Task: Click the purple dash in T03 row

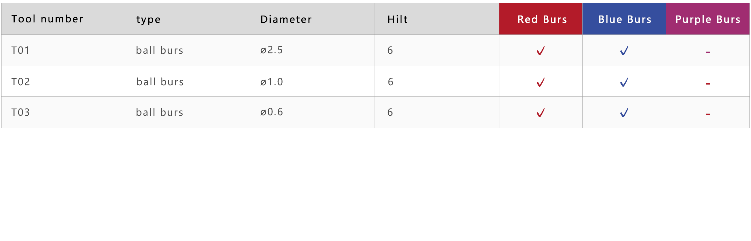Action: (708, 115)
